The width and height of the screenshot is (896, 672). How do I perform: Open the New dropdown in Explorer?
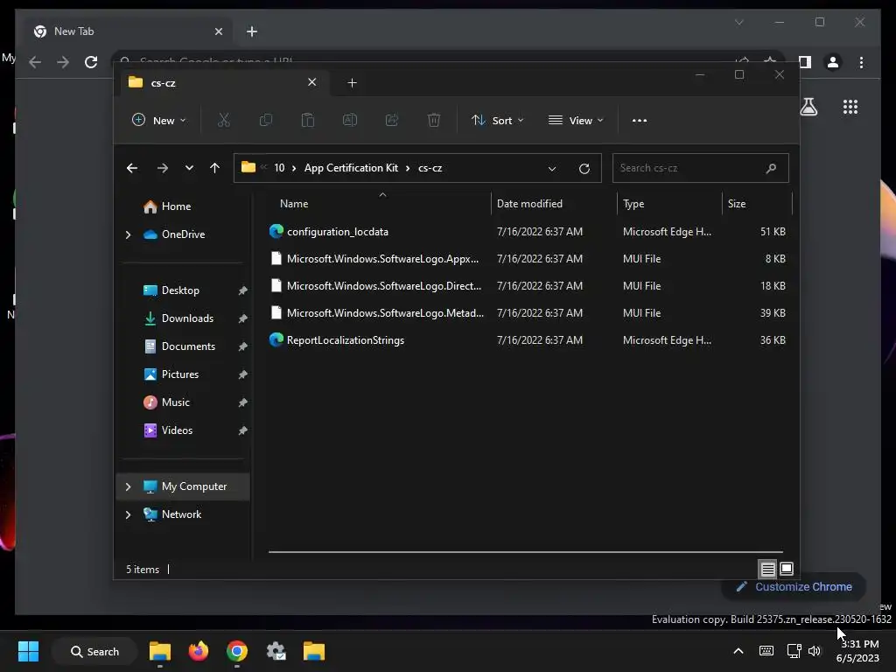point(159,120)
